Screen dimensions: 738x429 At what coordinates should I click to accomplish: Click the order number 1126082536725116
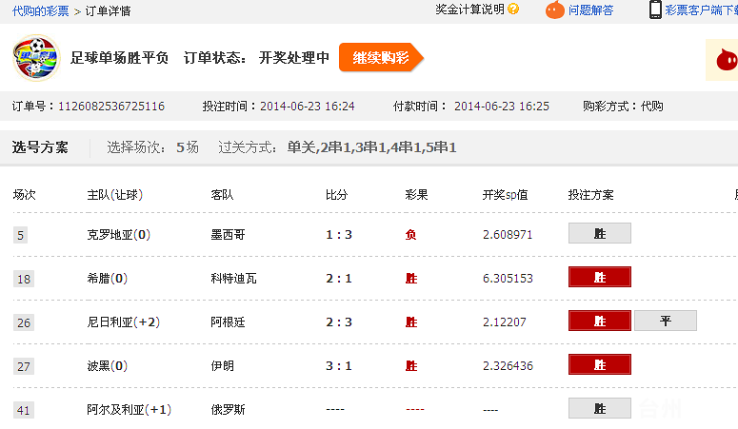tap(110, 107)
